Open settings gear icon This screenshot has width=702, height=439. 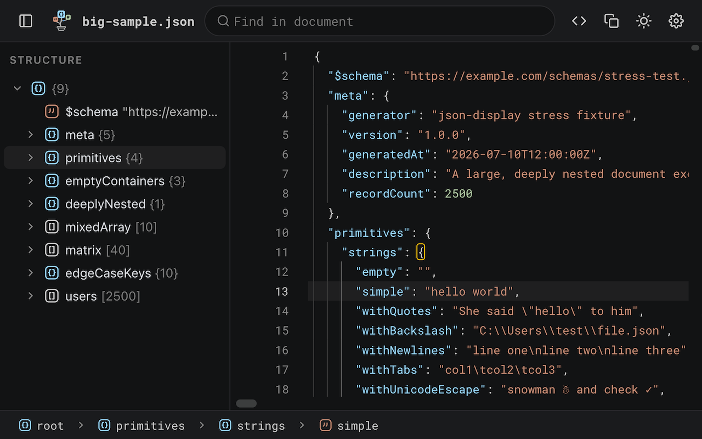(x=676, y=21)
